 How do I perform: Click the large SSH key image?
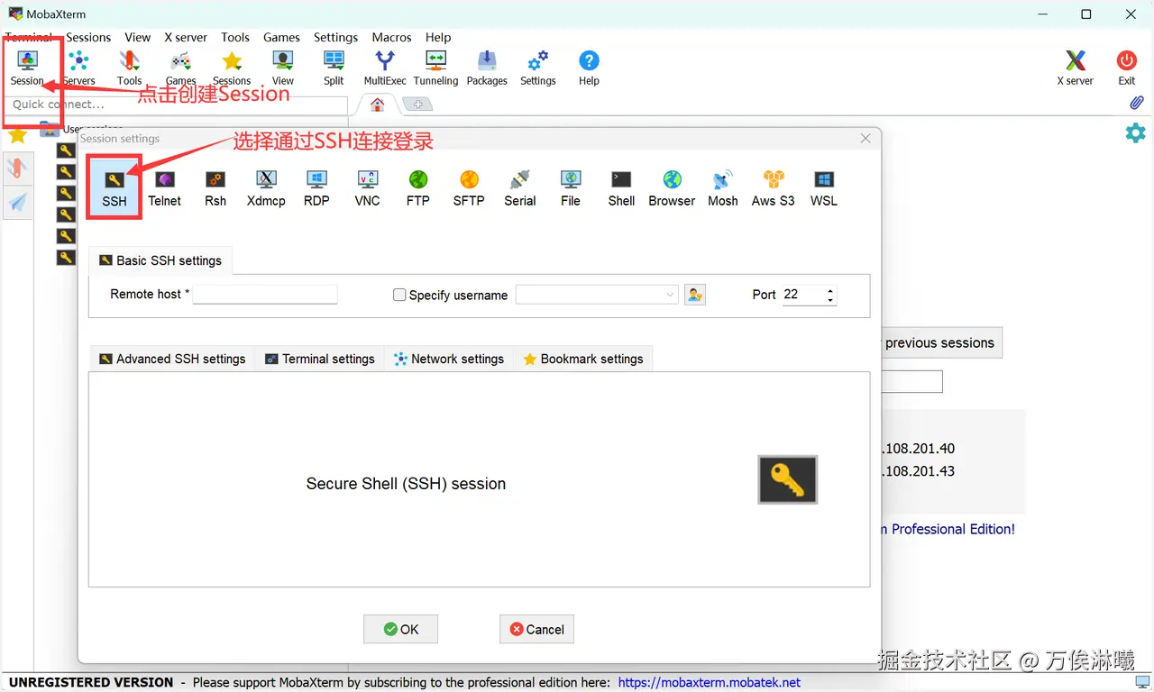pyautogui.click(x=788, y=479)
